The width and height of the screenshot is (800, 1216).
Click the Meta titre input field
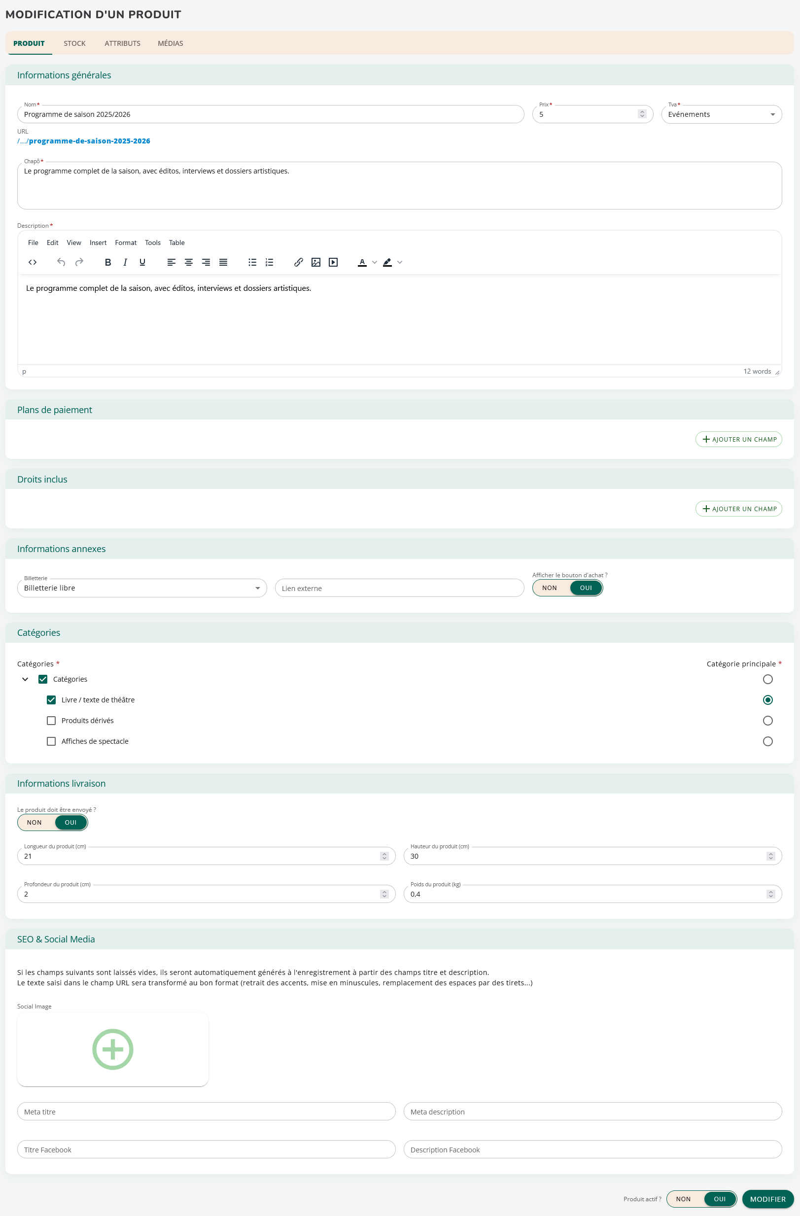pos(206,1112)
